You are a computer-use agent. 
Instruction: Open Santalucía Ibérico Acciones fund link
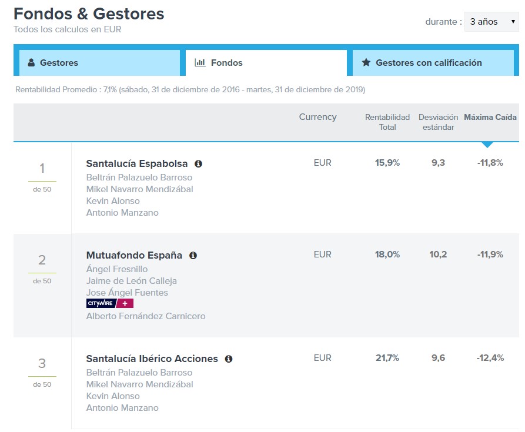tap(152, 359)
